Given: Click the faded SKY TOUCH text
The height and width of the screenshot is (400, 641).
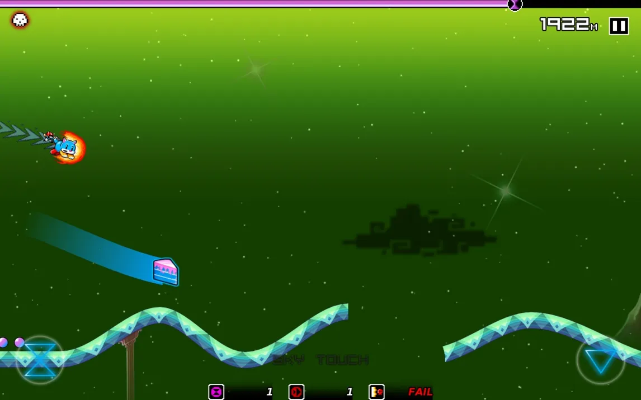Looking at the screenshot, I should (321, 360).
